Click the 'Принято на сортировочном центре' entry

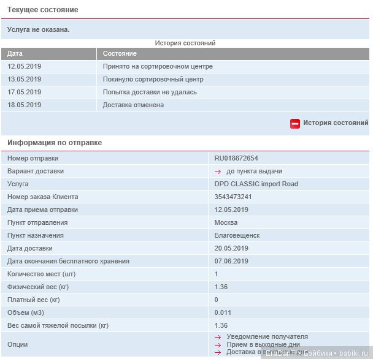158,66
